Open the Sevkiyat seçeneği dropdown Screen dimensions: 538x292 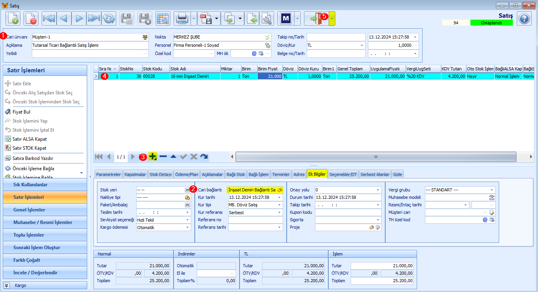click(188, 220)
